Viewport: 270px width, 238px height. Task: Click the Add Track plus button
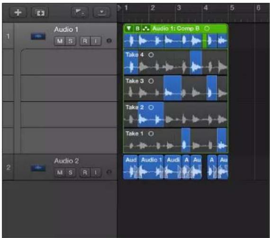tap(18, 13)
